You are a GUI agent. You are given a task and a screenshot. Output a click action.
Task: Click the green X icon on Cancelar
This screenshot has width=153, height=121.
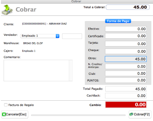pyautogui.click(x=4, y=114)
